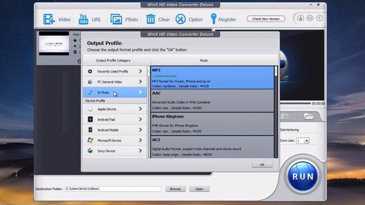Image resolution: width=365 pixels, height=205 pixels.
Task: Click the Photo slideshow icon
Action: coord(116,19)
